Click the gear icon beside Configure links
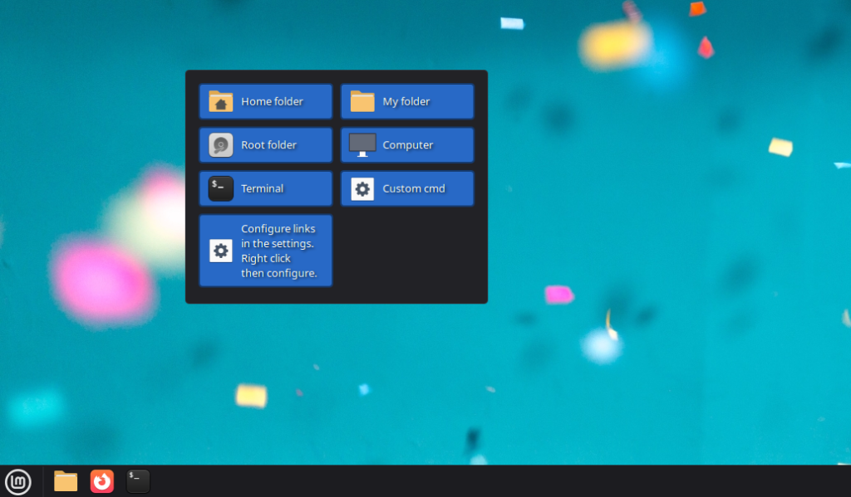This screenshot has height=497, width=851. 220,251
